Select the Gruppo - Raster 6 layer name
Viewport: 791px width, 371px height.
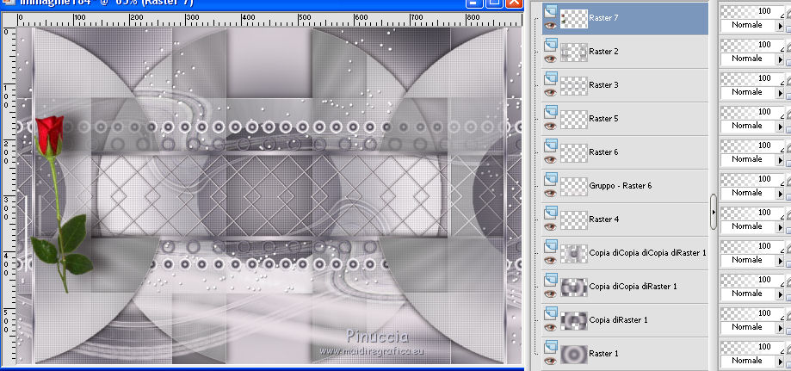[x=620, y=185]
